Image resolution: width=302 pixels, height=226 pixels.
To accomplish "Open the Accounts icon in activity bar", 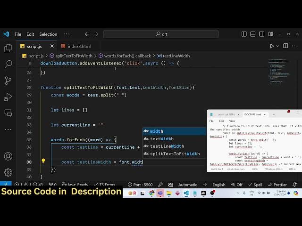I will [x=8, y=156].
